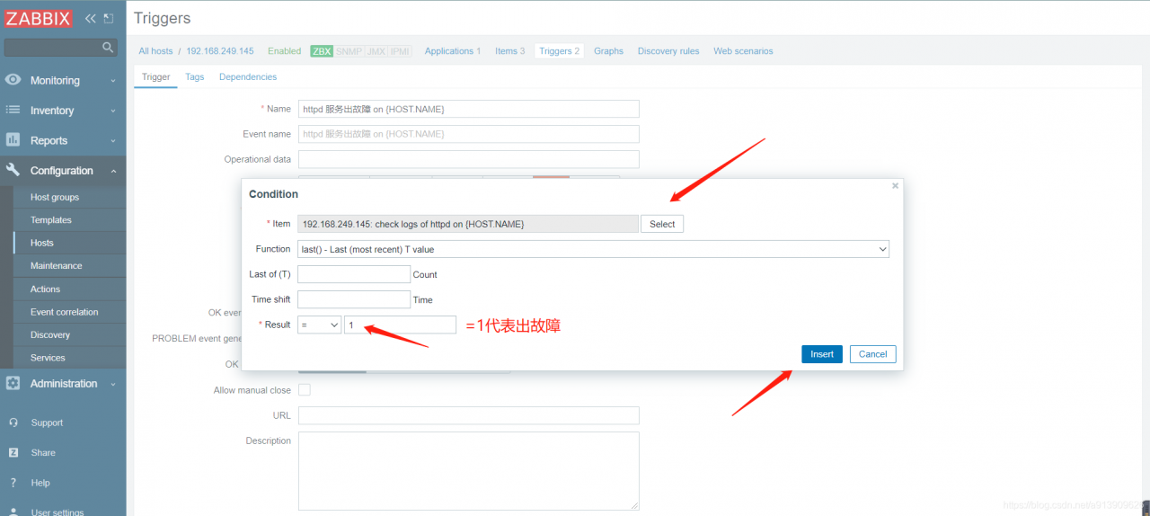Open the All hosts breadcrumb link

pyautogui.click(x=155, y=51)
